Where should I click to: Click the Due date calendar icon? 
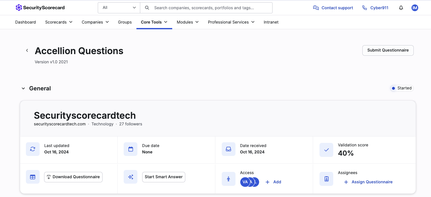130,149
